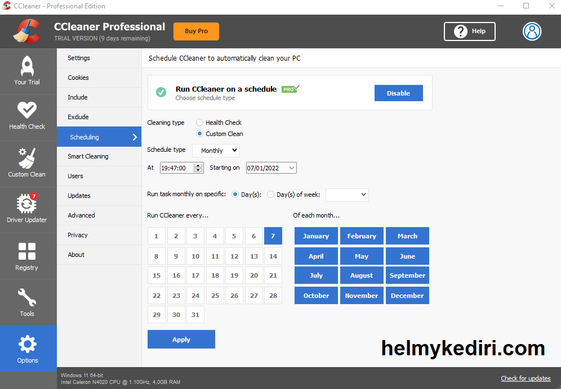This screenshot has height=389, width=561.
Task: Click Check for updates link
Action: (526, 378)
